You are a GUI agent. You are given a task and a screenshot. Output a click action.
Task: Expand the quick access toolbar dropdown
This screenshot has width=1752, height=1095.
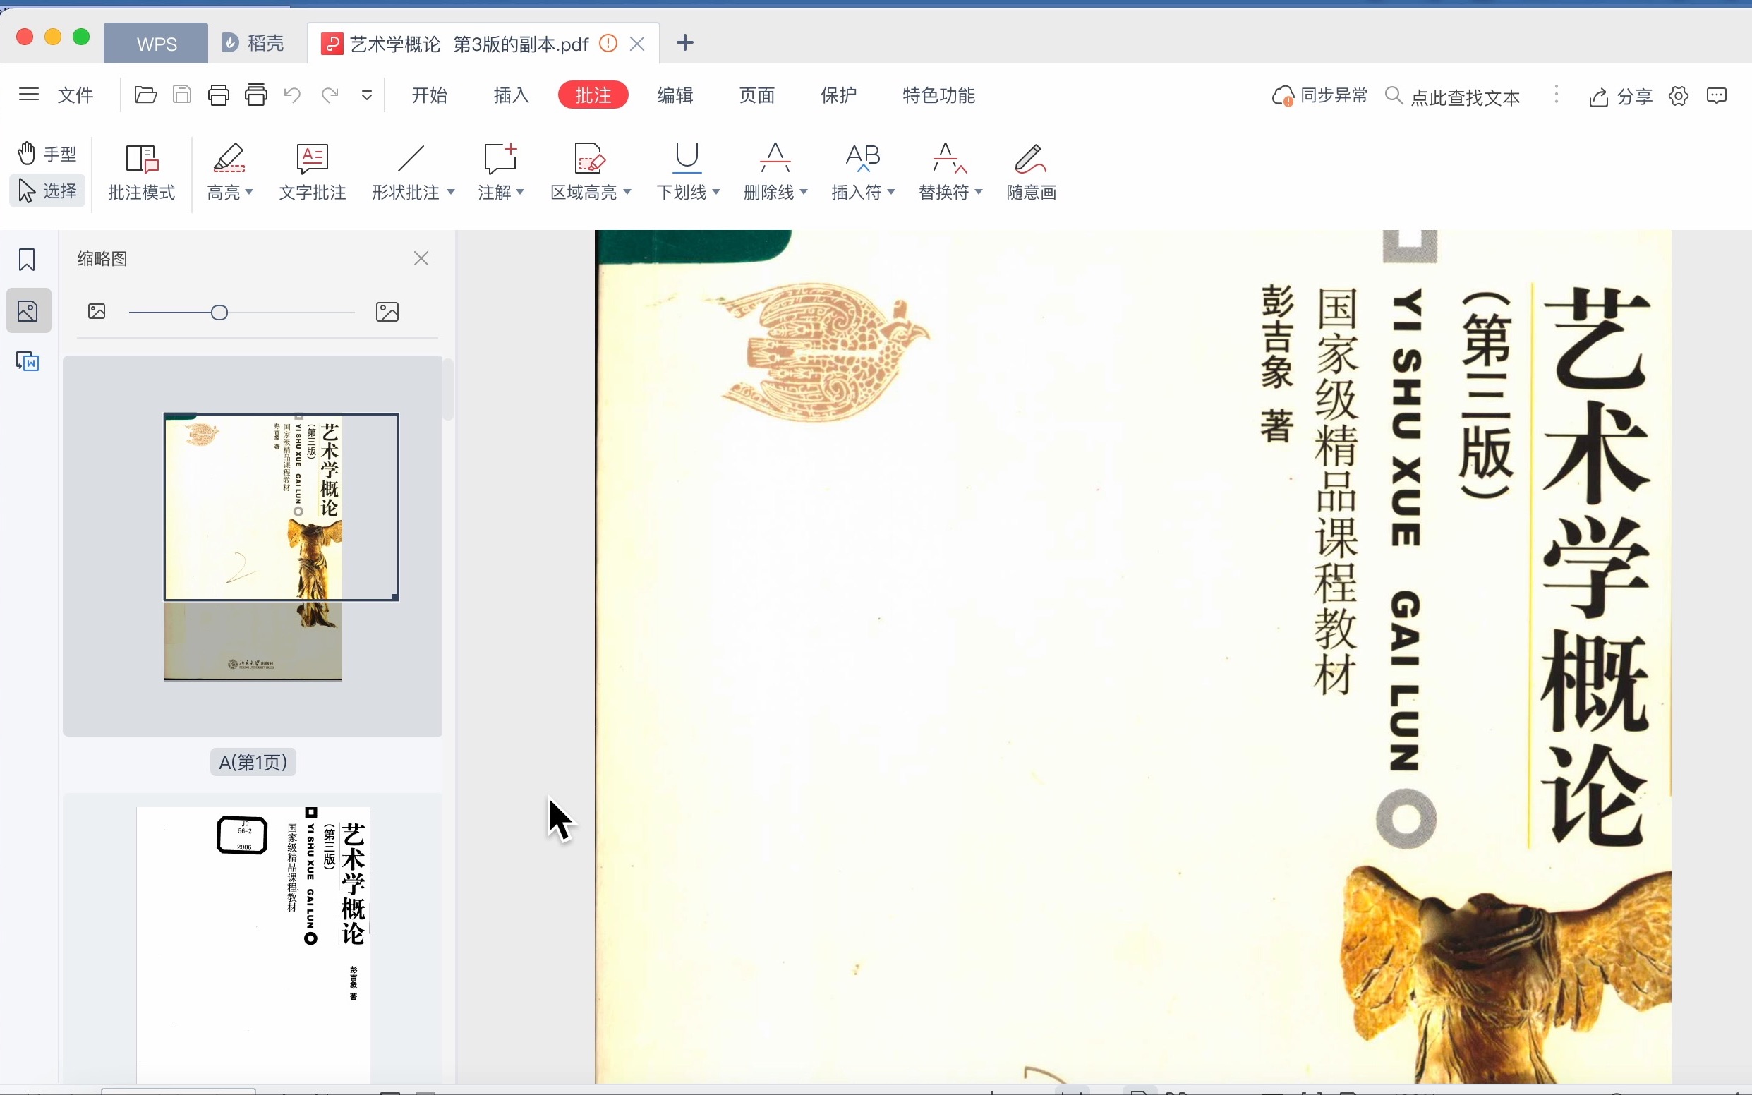(367, 95)
